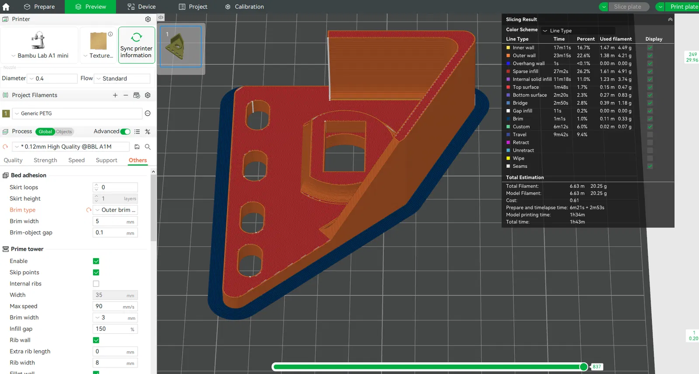Search process settings magnifier icon
The height and width of the screenshot is (374, 699).
pos(148,147)
